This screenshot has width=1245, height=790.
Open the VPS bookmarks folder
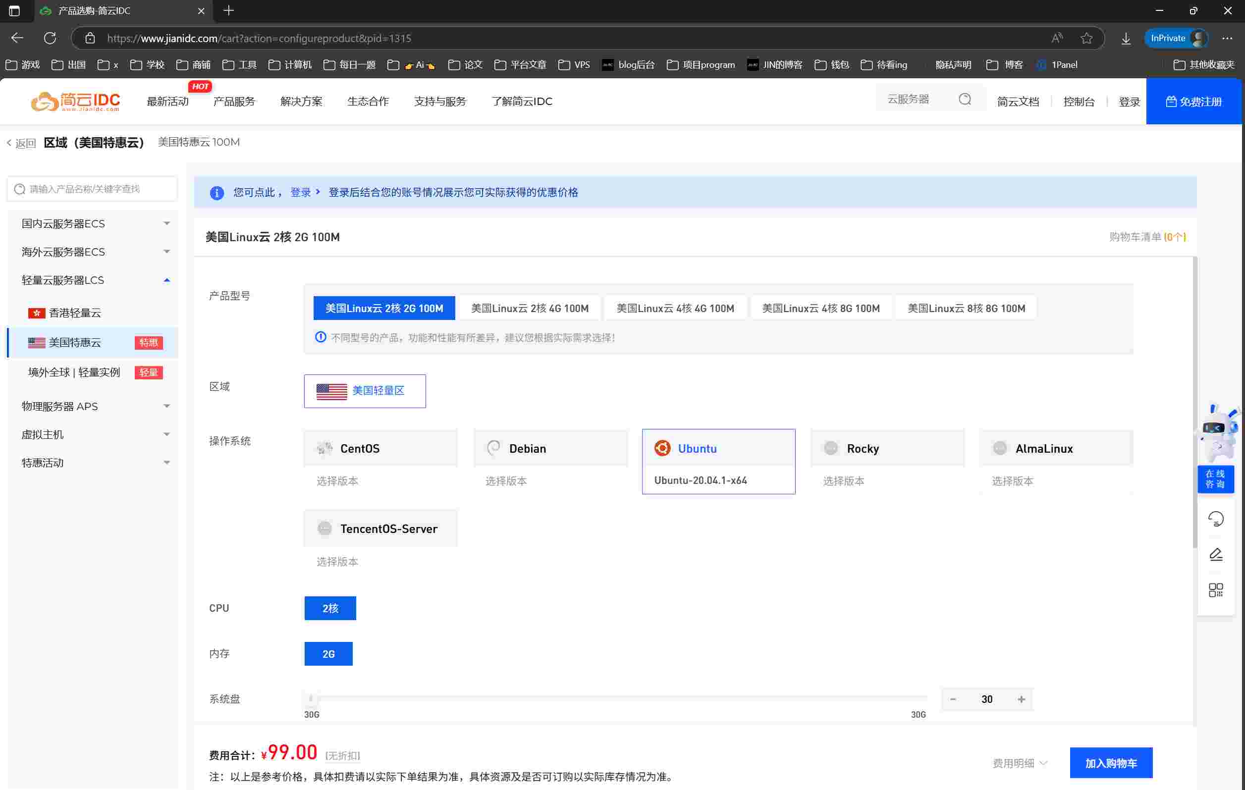point(574,64)
